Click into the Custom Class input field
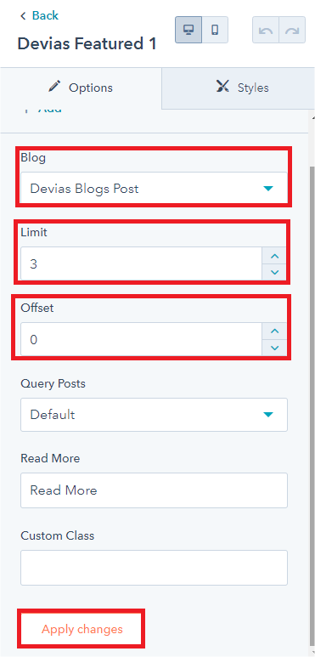315x657 pixels. tap(154, 568)
